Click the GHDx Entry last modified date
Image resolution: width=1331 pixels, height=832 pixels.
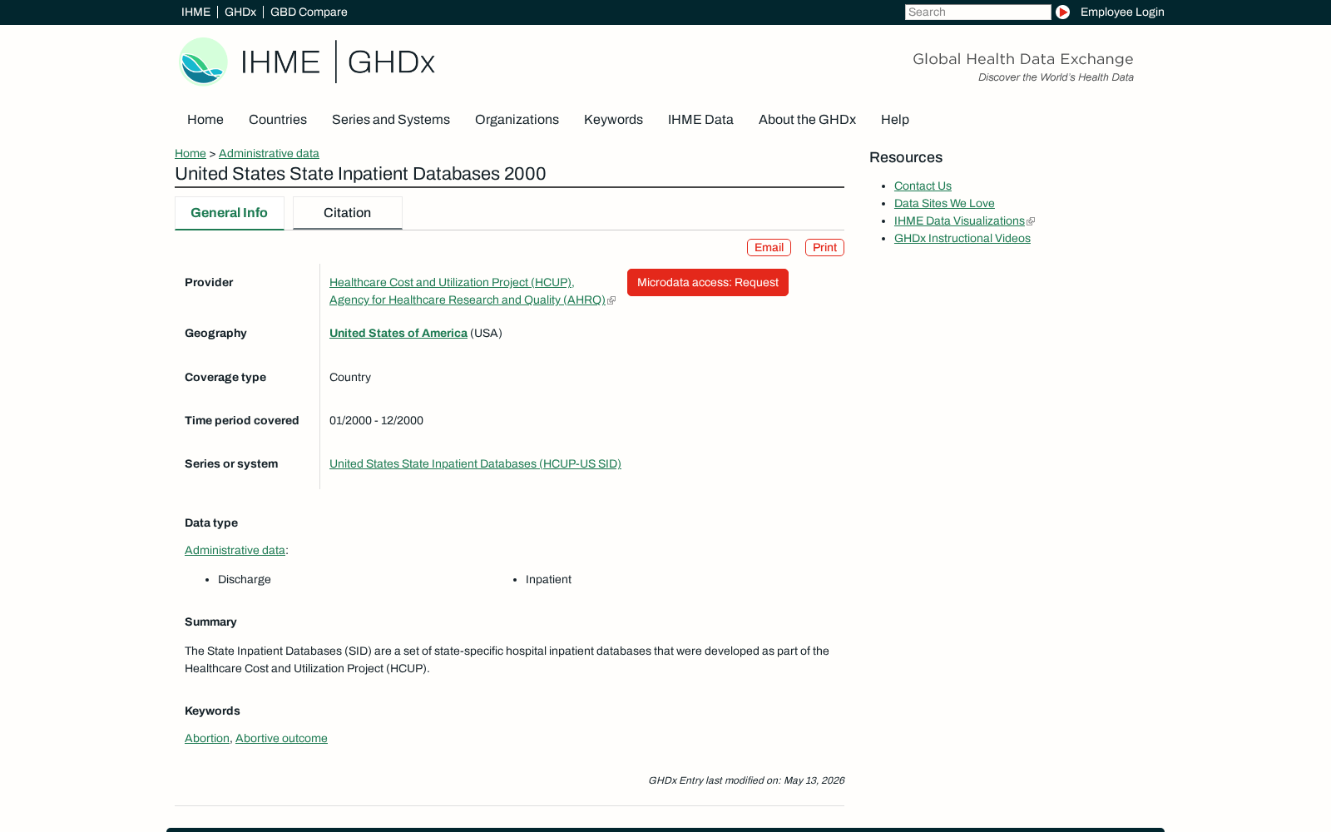(746, 780)
